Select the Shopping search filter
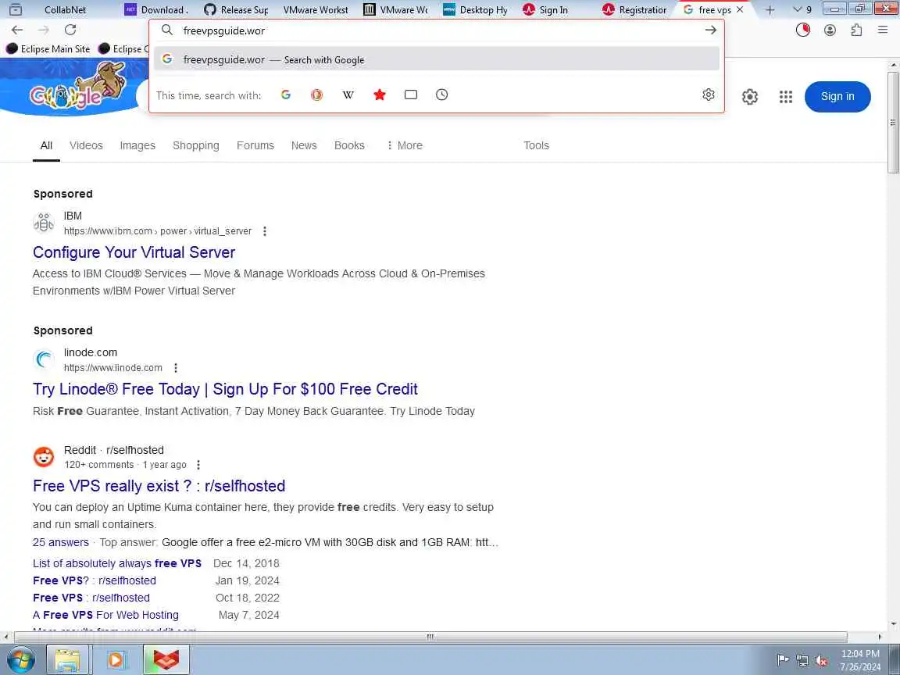 click(196, 146)
